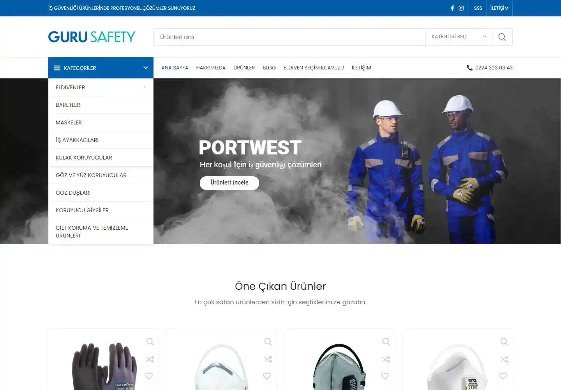Viewport: 561px width, 390px height.
Task: Quick view the white Era folding mask
Action: tap(504, 342)
